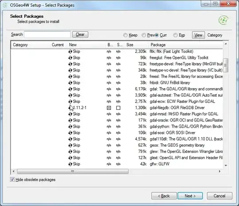Image resolution: width=239 pixels, height=206 pixels.
Task: Select geos: The GEOS geometry library text
Action: click(177, 145)
